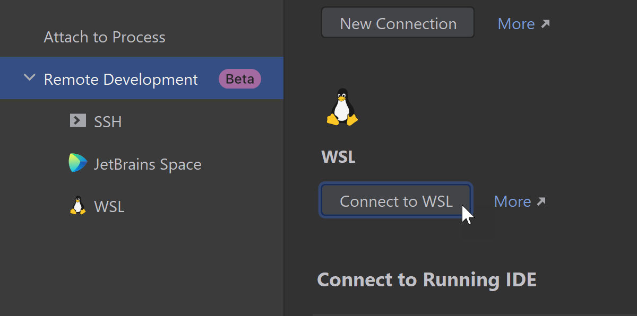Open the WSL text entry in sidebar

[109, 207]
